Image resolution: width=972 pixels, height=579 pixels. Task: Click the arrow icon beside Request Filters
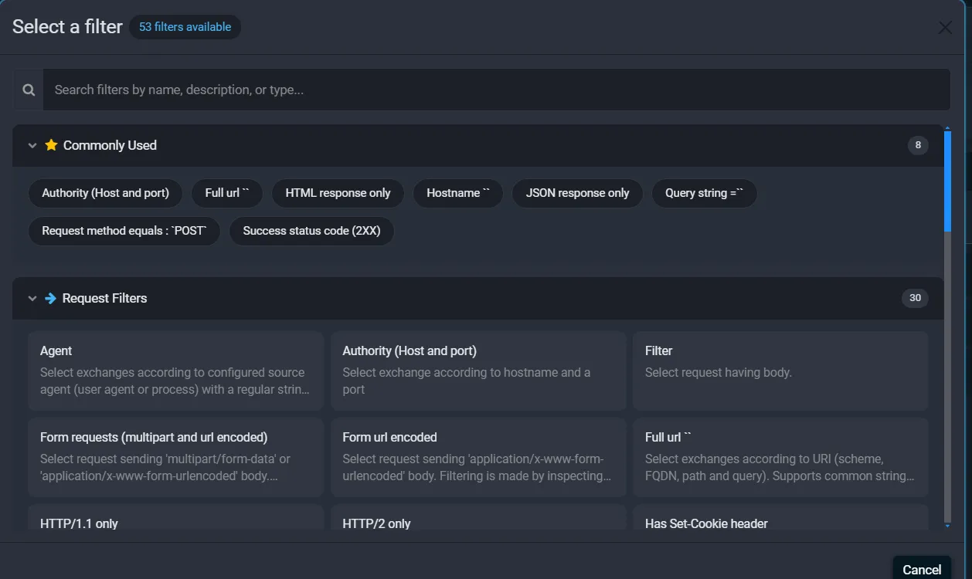click(x=50, y=298)
